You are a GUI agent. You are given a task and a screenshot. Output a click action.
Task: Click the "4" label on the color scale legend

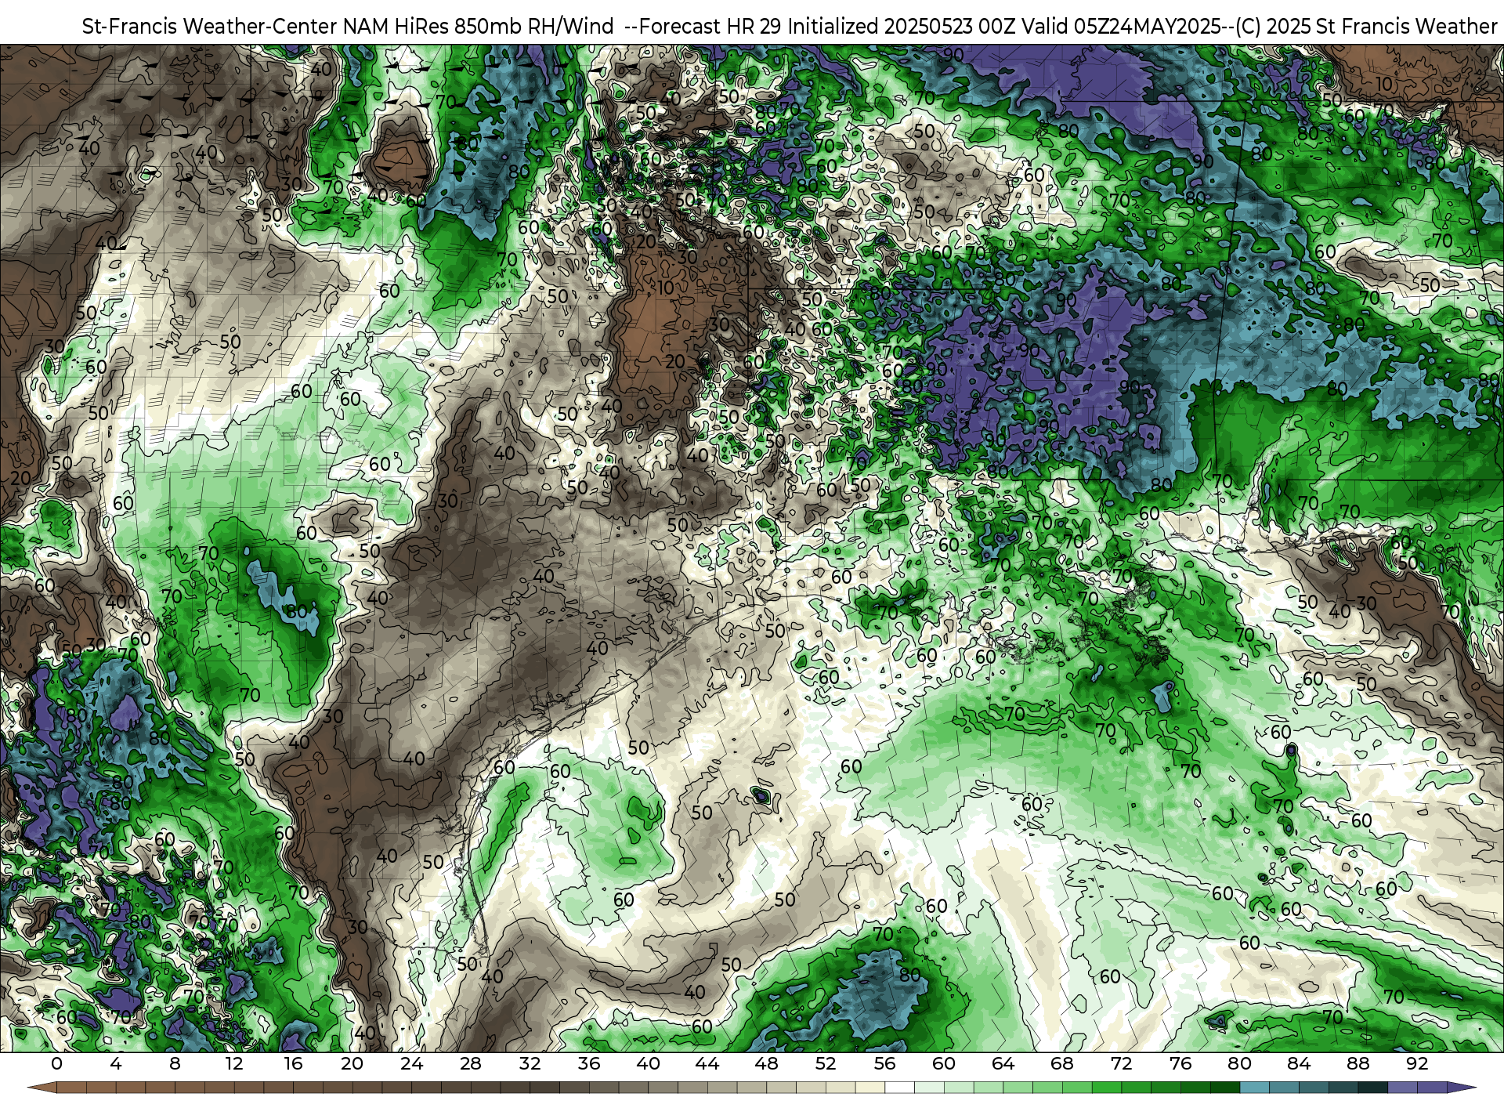116,1063
